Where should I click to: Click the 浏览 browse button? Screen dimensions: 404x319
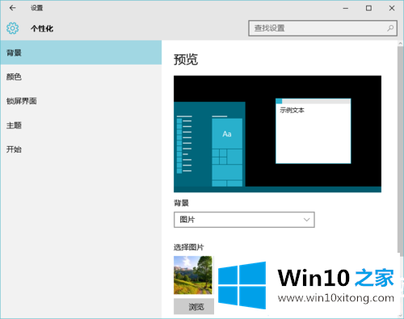click(194, 306)
